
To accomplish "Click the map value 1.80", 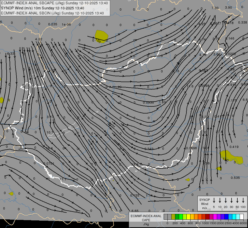I will 162,102.
